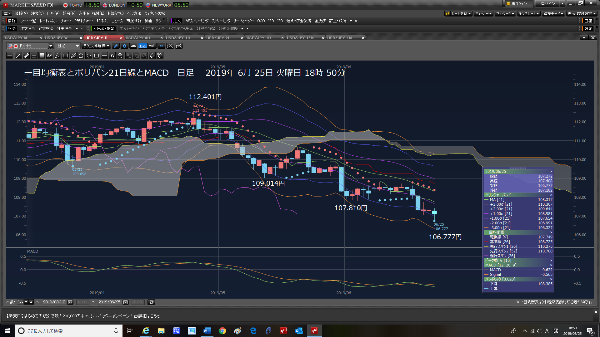
Task: Select the pentagon shape drawing tool
Action: tap(81, 56)
